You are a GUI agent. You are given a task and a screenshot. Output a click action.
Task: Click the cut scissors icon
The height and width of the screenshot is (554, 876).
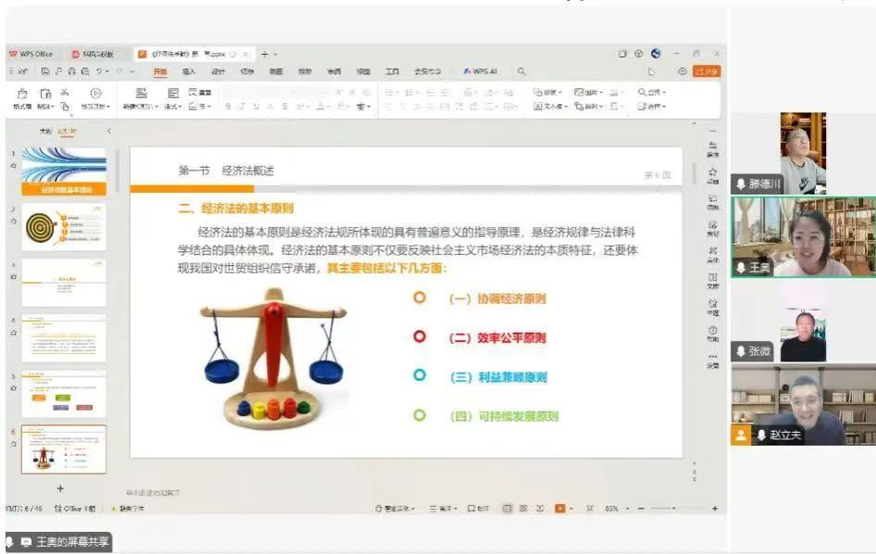tap(65, 93)
